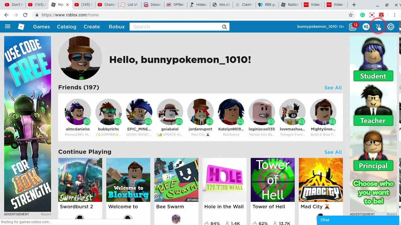
Task: Click the search magnifier icon
Action: click(224, 27)
